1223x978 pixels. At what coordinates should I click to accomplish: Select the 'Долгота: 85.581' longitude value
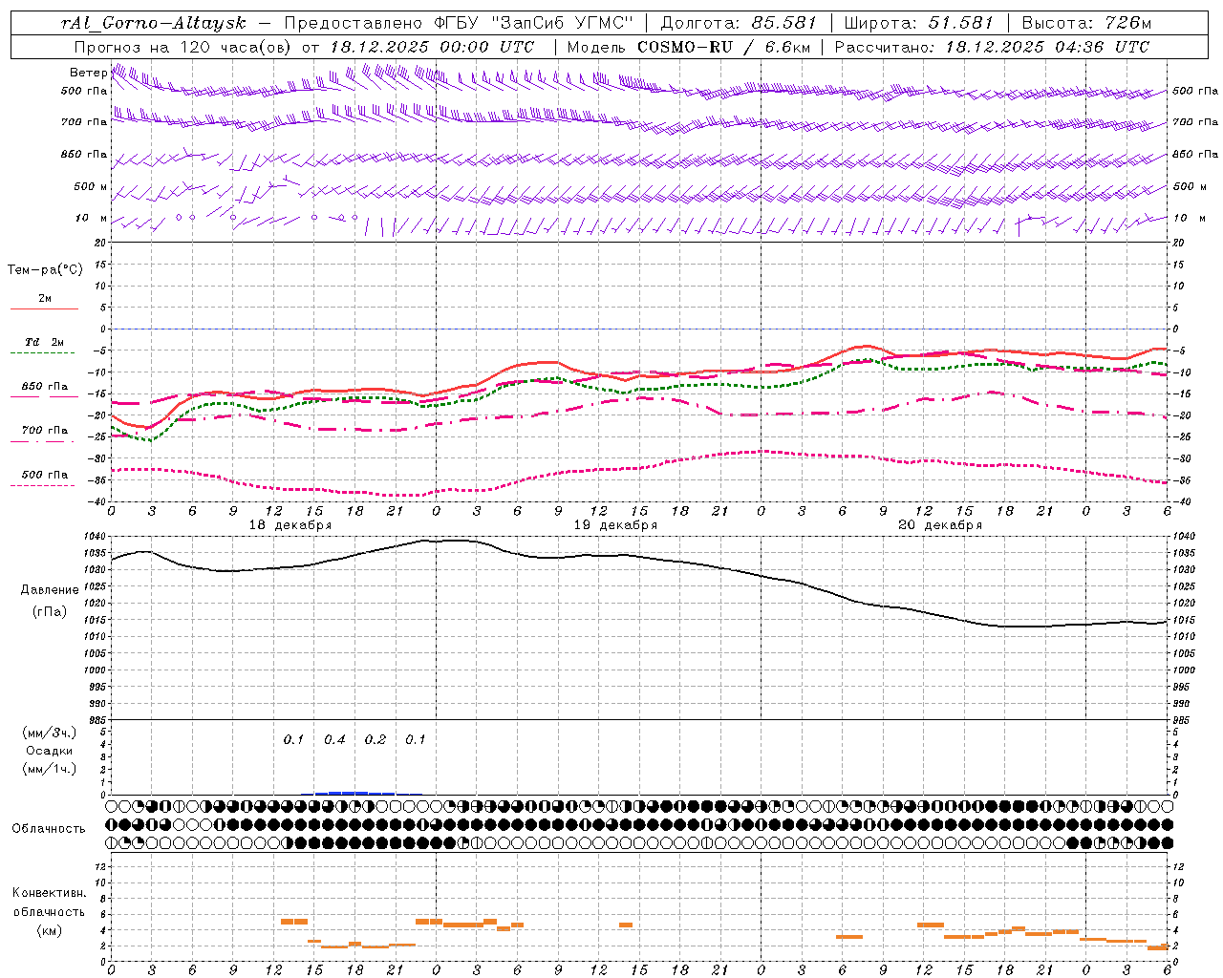(740, 23)
